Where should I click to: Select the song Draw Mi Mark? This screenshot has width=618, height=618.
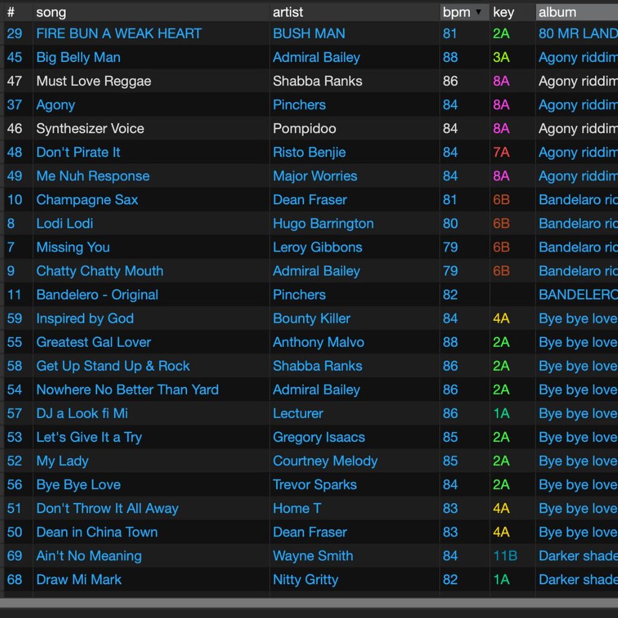coord(79,580)
